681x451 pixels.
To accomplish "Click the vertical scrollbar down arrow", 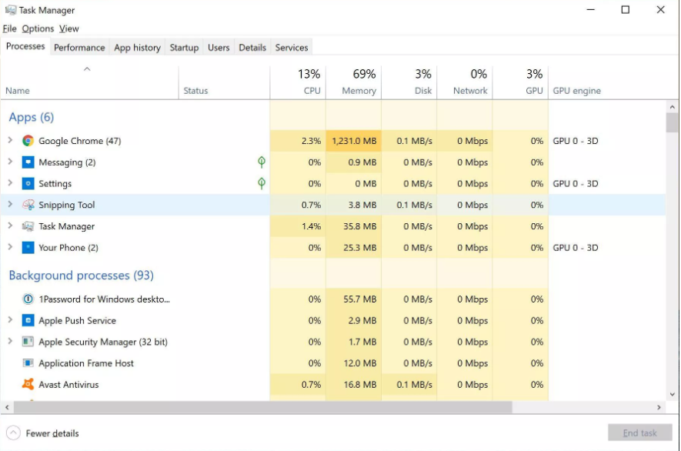I will click(x=673, y=393).
